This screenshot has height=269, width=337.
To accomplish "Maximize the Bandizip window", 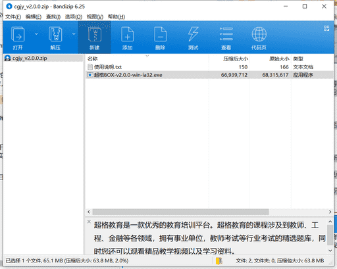I will click(305, 7).
